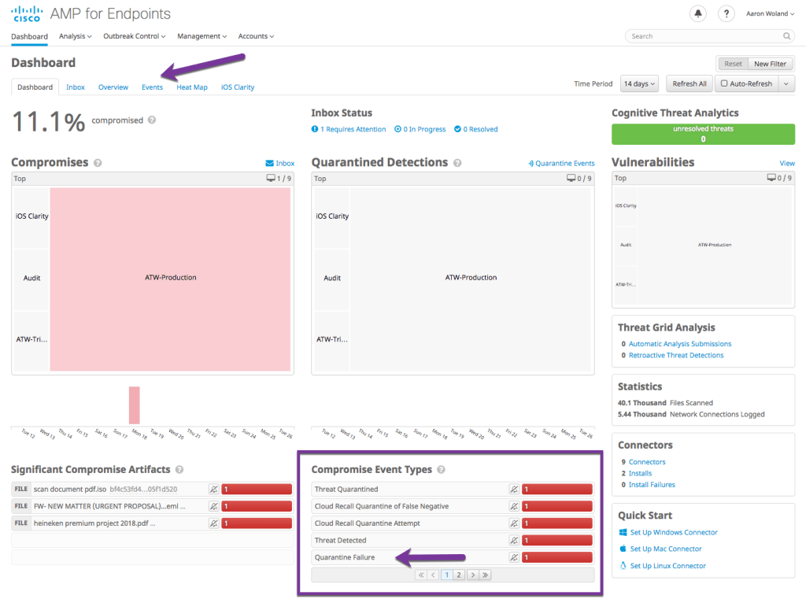
Task: Open the Time Period 14 days dropdown
Action: tap(639, 84)
